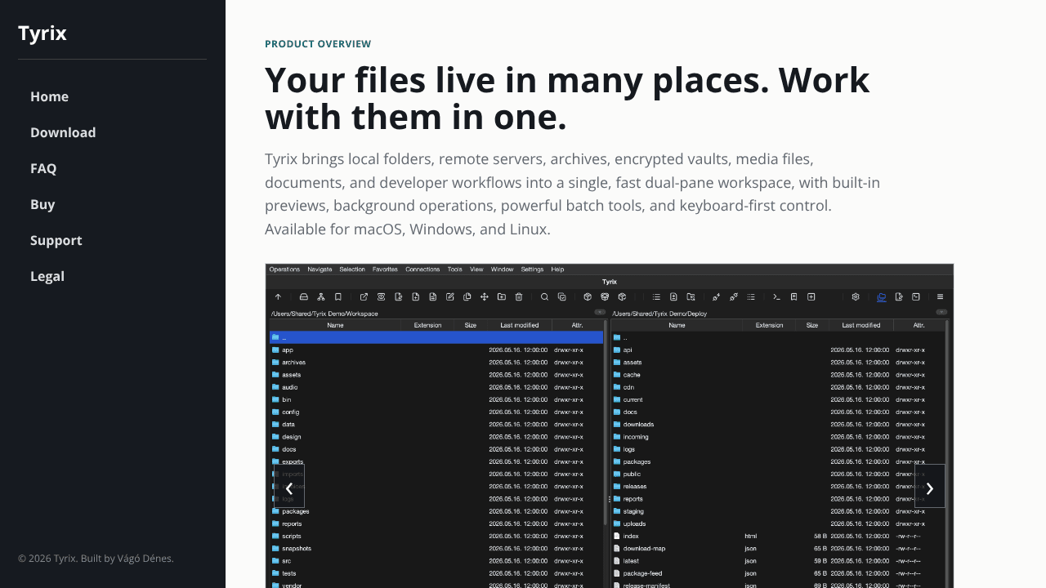Viewport: 1046px width, 588px height.
Task: Sort right pane by the Last modified column header
Action: click(x=861, y=325)
